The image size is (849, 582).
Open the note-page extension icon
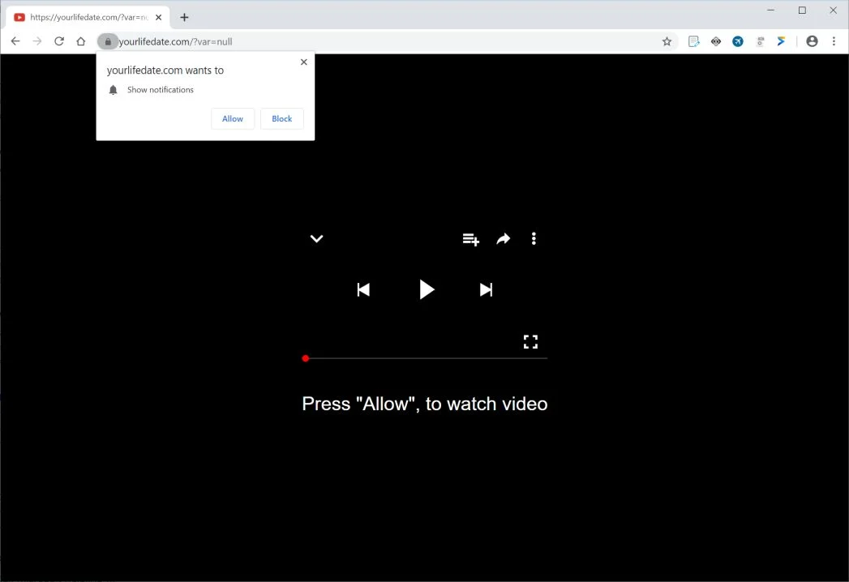click(x=693, y=41)
